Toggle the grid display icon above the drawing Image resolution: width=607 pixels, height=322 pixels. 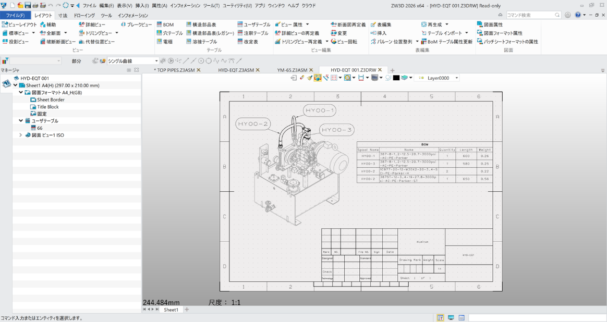[x=334, y=78]
